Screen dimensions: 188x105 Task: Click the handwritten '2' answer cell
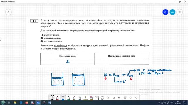click(x=68, y=62)
